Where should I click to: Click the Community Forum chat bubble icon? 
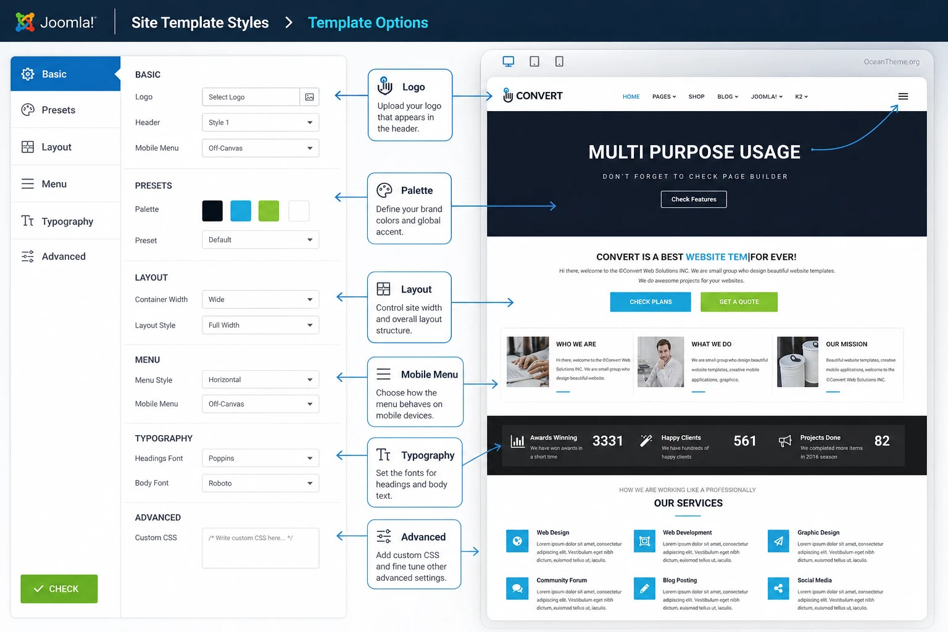click(517, 588)
